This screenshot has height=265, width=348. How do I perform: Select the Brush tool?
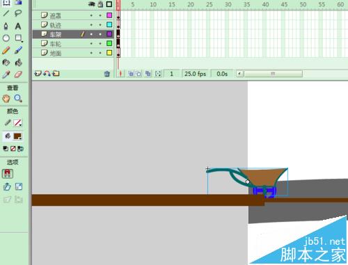[x=18, y=50]
